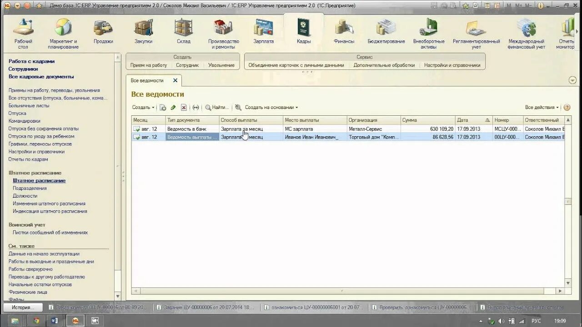Screen dimensions: 582x327
Task: Click the edit pencil toolbar icon
Action: click(173, 108)
